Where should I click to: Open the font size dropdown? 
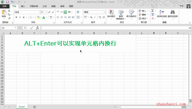tap(46, 12)
